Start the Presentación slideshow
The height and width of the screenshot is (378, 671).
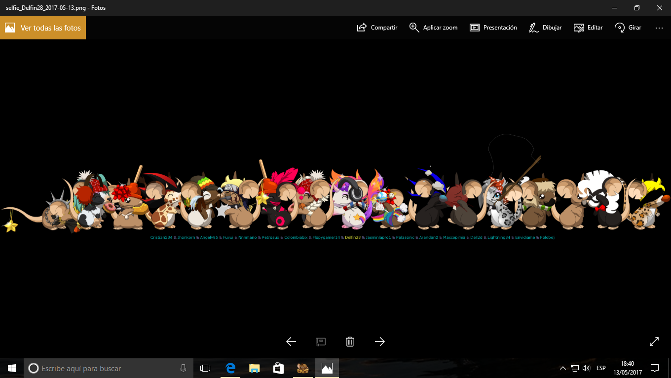pyautogui.click(x=493, y=28)
